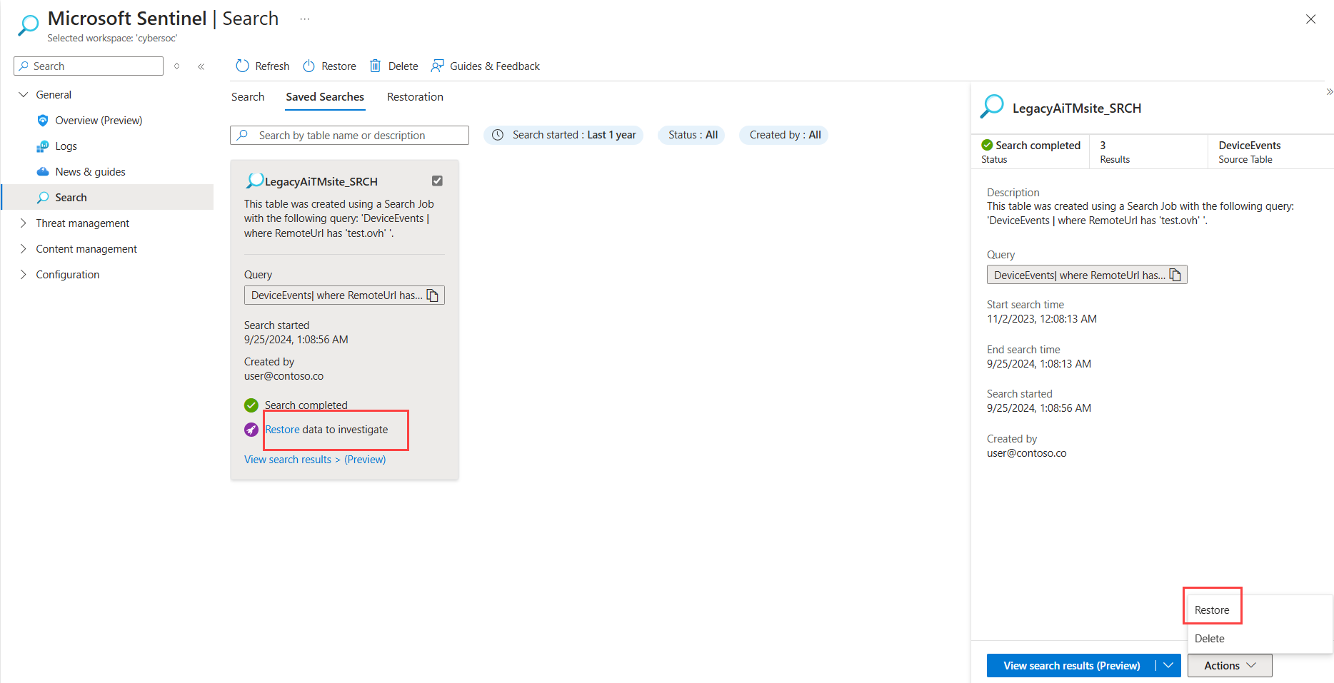Screen dimensions: 1334x683
Task: Select the Delete trash icon
Action: point(376,66)
